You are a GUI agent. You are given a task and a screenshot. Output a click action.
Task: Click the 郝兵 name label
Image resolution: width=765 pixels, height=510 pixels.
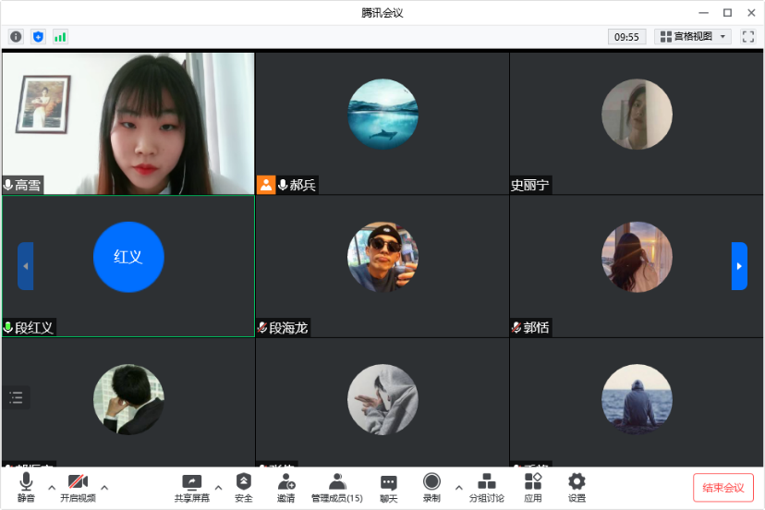click(302, 185)
